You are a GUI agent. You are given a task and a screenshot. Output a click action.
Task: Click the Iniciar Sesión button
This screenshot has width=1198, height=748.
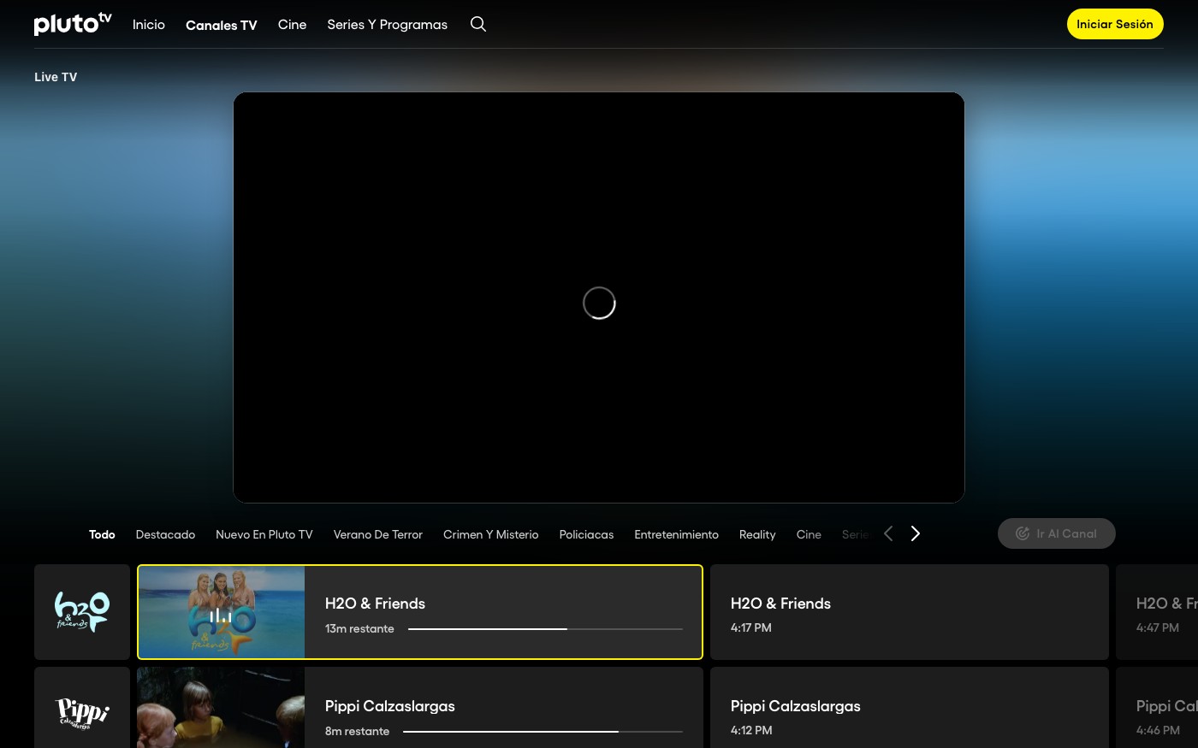point(1115,24)
